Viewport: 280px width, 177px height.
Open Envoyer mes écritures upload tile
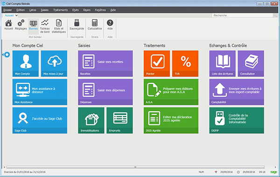point(237,92)
